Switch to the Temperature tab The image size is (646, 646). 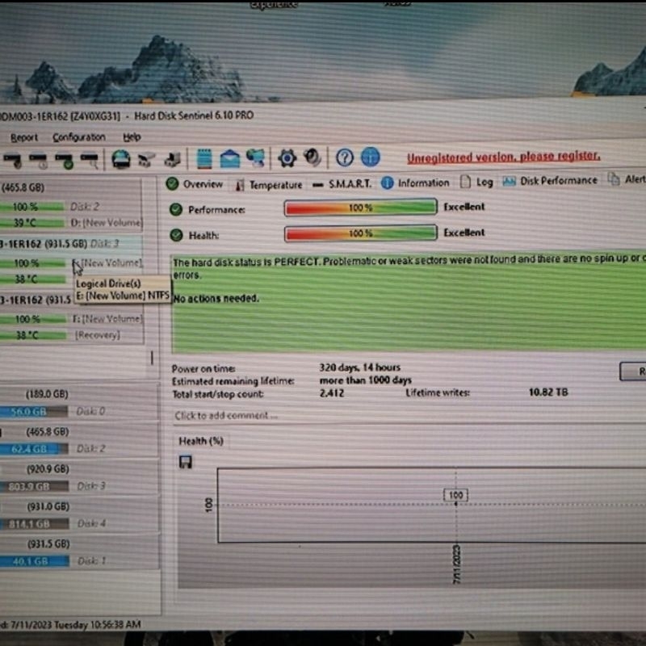tap(269, 184)
